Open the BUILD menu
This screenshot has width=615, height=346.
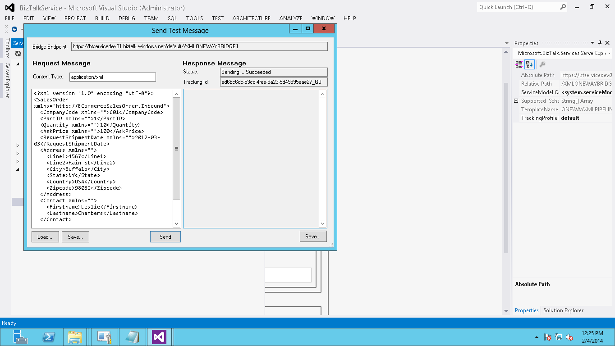coord(102,18)
